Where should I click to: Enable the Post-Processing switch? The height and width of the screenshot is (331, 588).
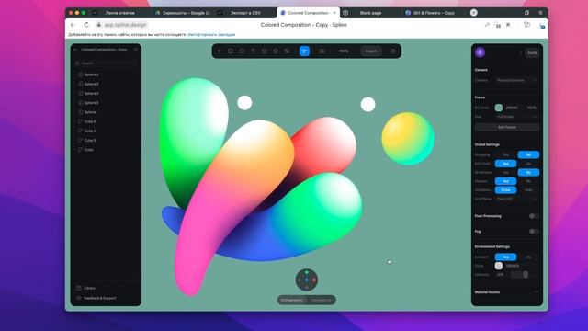[x=534, y=216]
